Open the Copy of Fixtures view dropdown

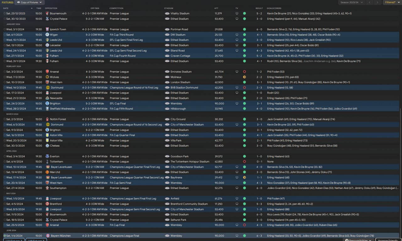click(x=30, y=3)
